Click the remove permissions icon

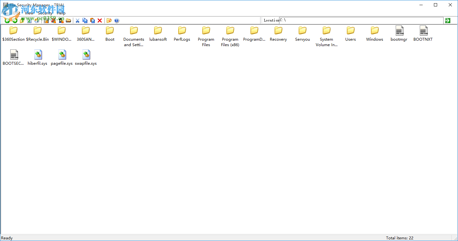click(53, 21)
